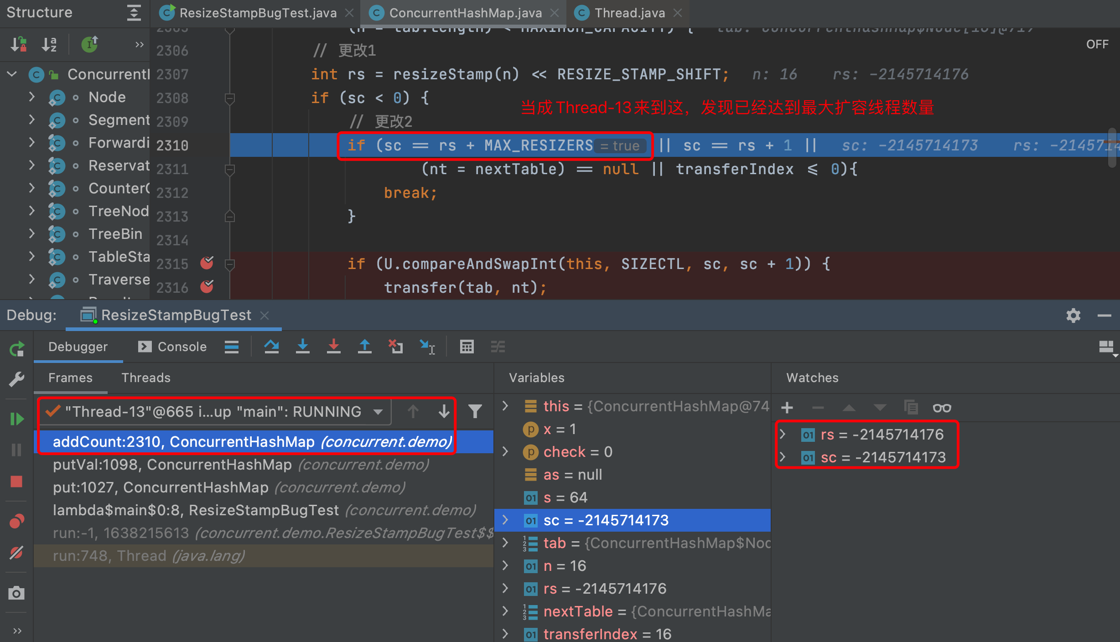This screenshot has width=1120, height=642.
Task: Collapse ConcurrentHashMap root in Structure
Action: click(12, 74)
